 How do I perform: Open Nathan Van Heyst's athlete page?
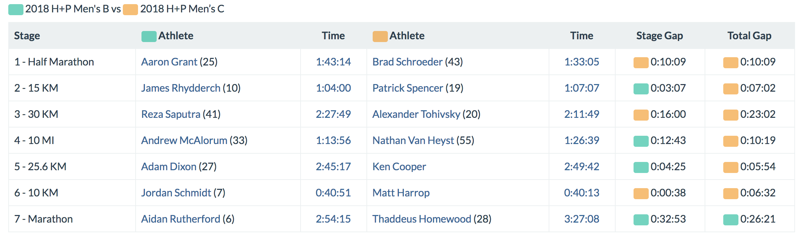[413, 141]
